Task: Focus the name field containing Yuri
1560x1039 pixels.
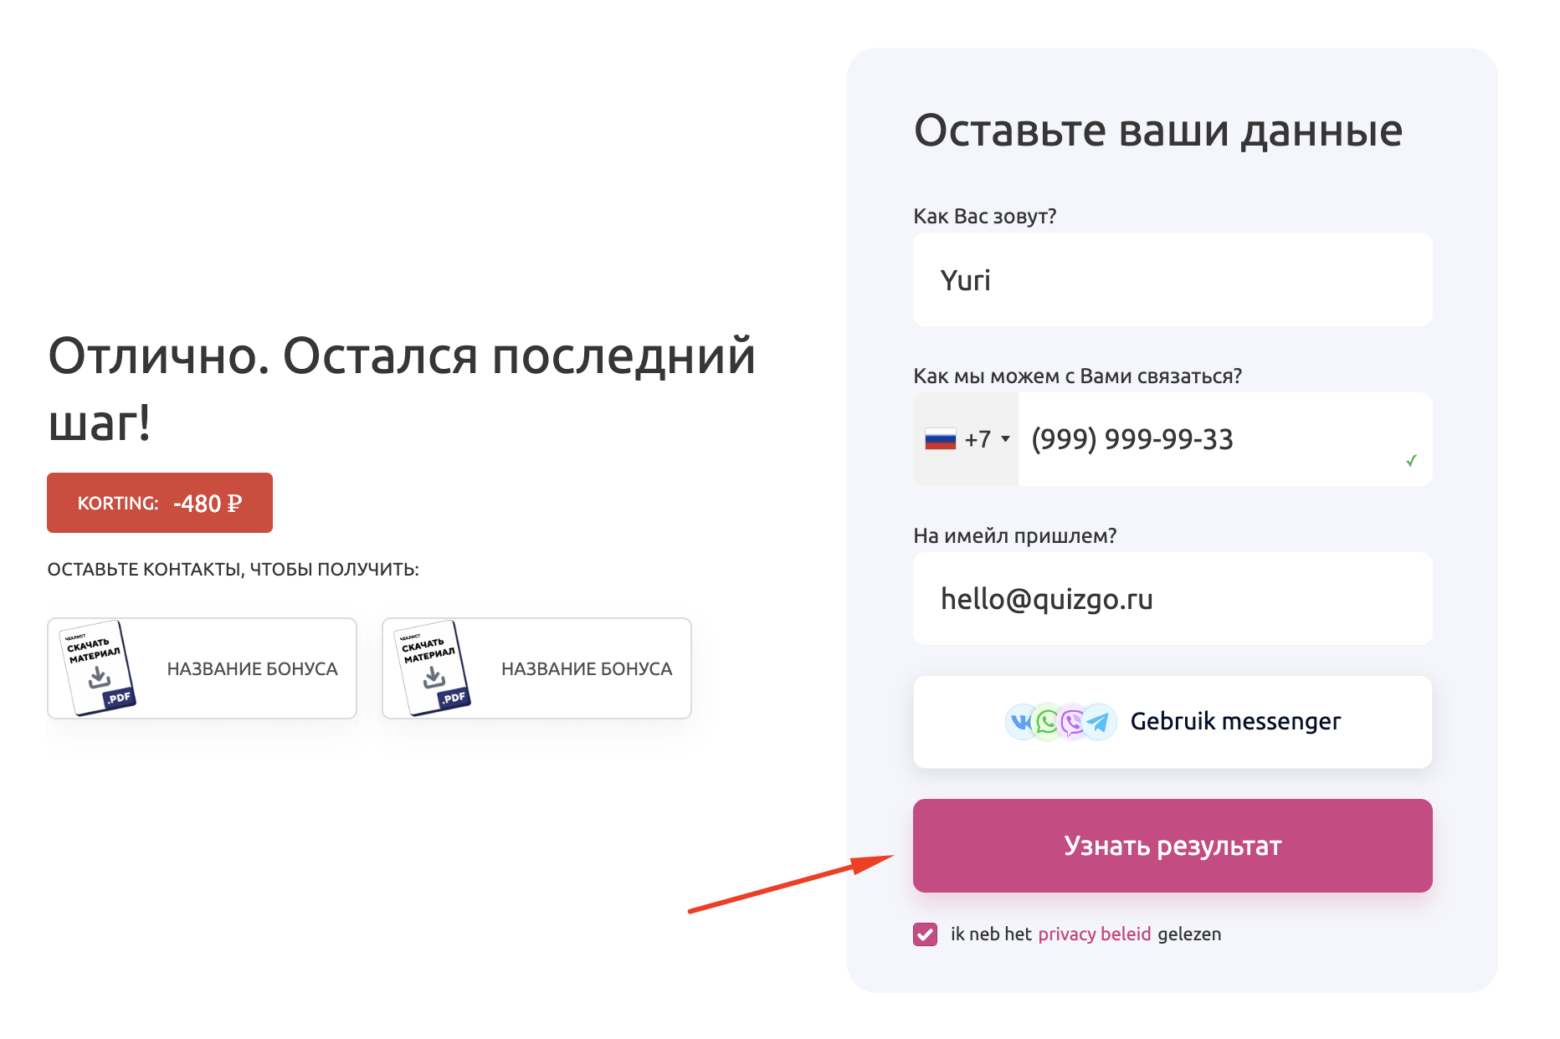Action: (1173, 279)
